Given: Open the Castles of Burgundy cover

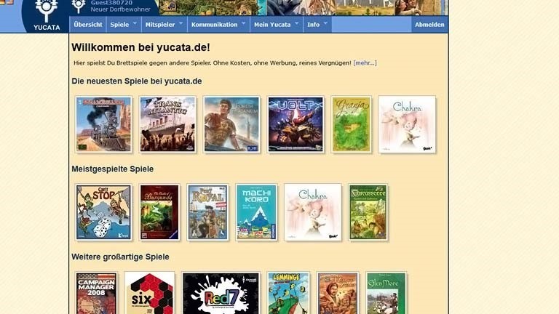Looking at the screenshot, I should coord(159,212).
